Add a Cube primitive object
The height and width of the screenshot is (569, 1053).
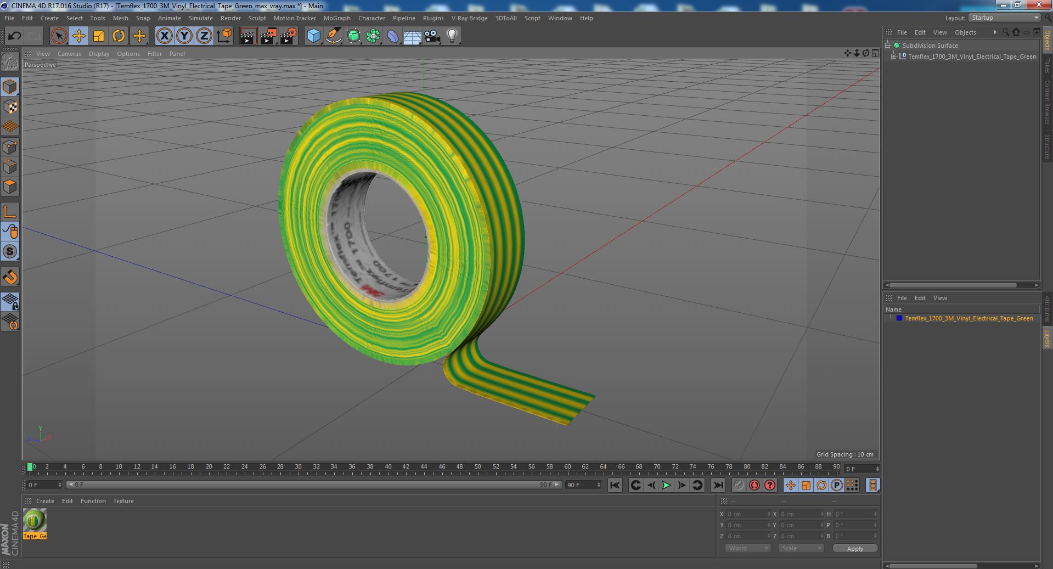[313, 36]
